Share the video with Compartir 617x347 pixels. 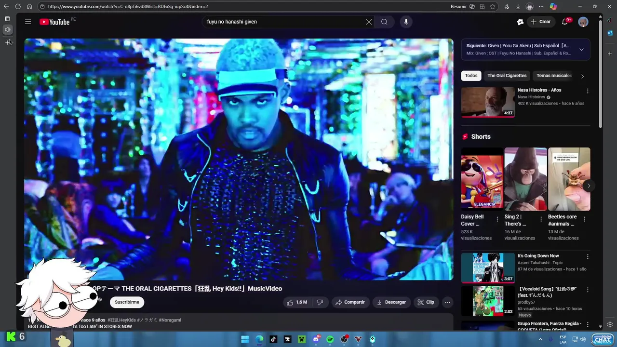coord(350,302)
